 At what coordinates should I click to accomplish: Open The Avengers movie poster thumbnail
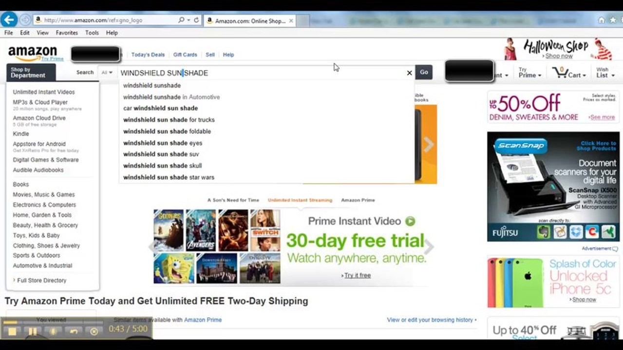tap(201, 230)
